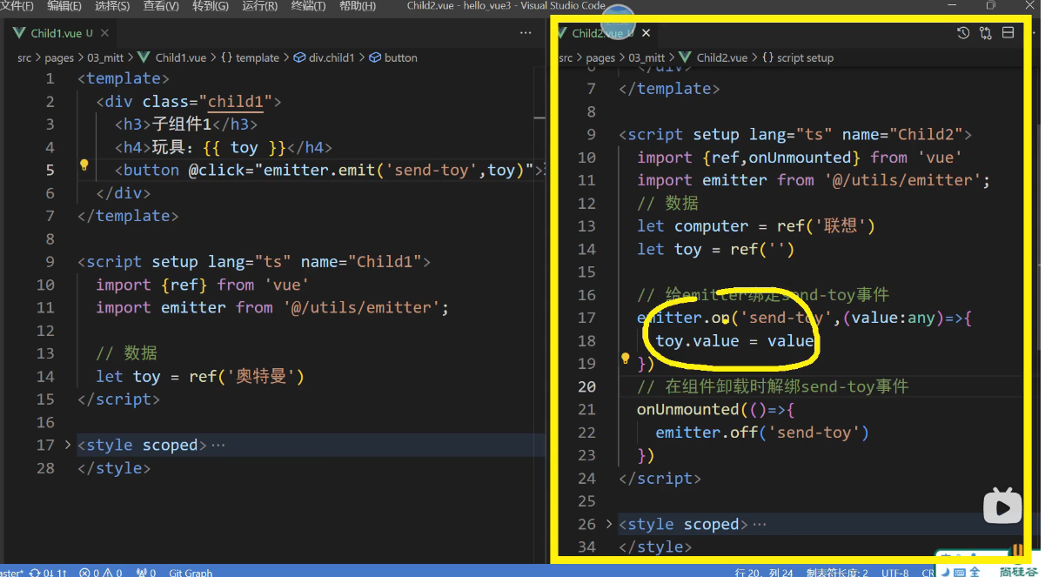The height and width of the screenshot is (577, 1045).
Task: Click the open changes compare icon
Action: coord(985,33)
